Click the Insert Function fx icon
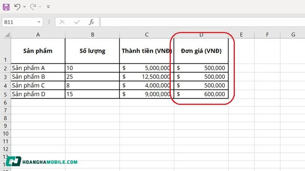Viewport: 305px width, 171px height. click(x=91, y=22)
